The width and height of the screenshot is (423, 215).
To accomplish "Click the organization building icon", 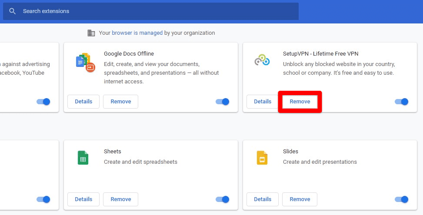I will tap(91, 33).
